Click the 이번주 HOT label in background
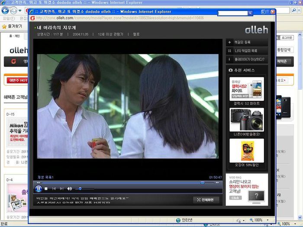Screen dimensions: 303x227 (17, 80)
